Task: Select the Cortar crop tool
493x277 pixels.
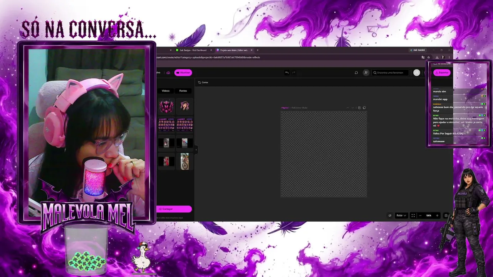Action: 203,82
